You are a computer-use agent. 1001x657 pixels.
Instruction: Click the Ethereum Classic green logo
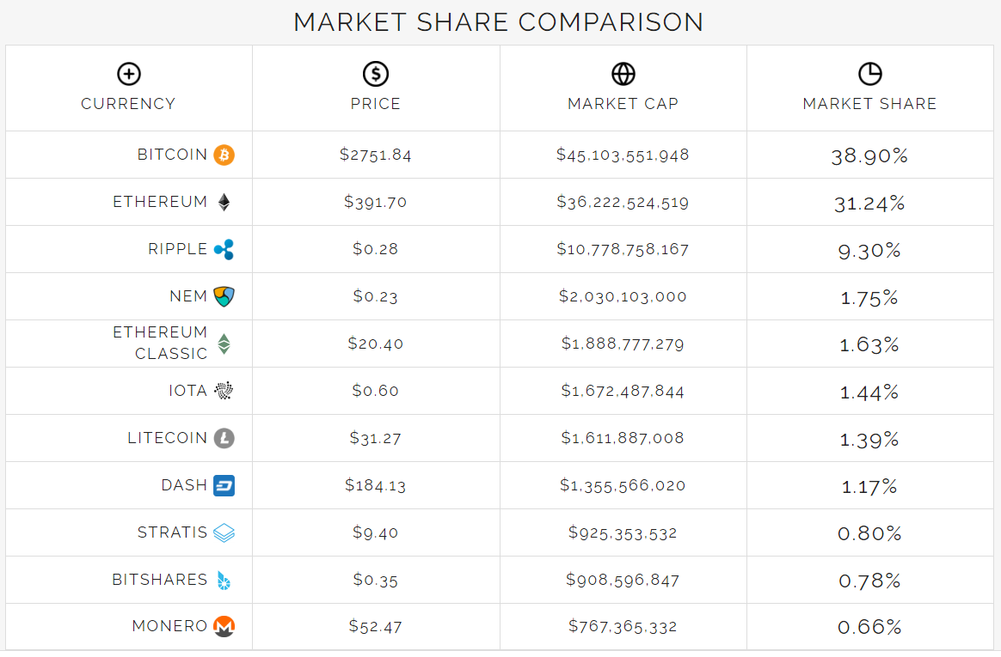(x=224, y=344)
